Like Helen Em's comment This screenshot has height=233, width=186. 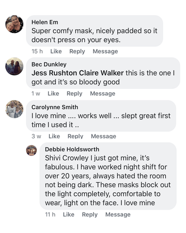coord(56,51)
